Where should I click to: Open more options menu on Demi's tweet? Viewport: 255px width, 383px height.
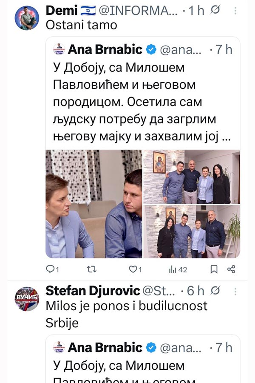coord(235,11)
